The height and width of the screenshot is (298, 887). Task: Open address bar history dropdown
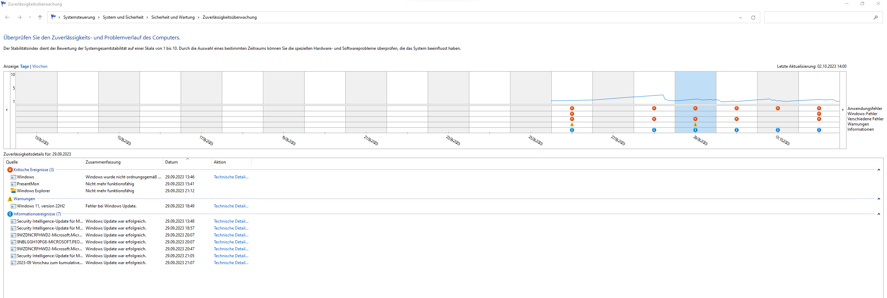pos(740,18)
